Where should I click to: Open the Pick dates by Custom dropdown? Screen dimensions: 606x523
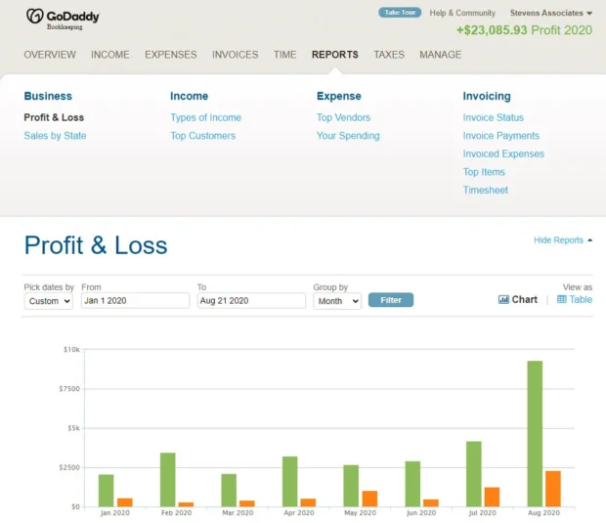(x=48, y=301)
